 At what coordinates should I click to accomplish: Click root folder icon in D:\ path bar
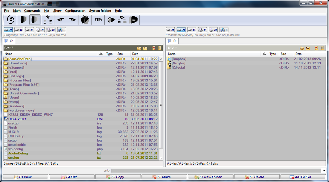[x=302, y=48]
